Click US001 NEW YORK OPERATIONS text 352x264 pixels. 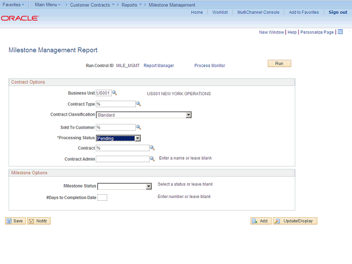179,94
